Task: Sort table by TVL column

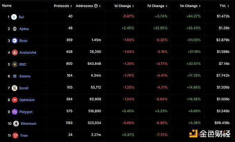Action: (x=224, y=6)
